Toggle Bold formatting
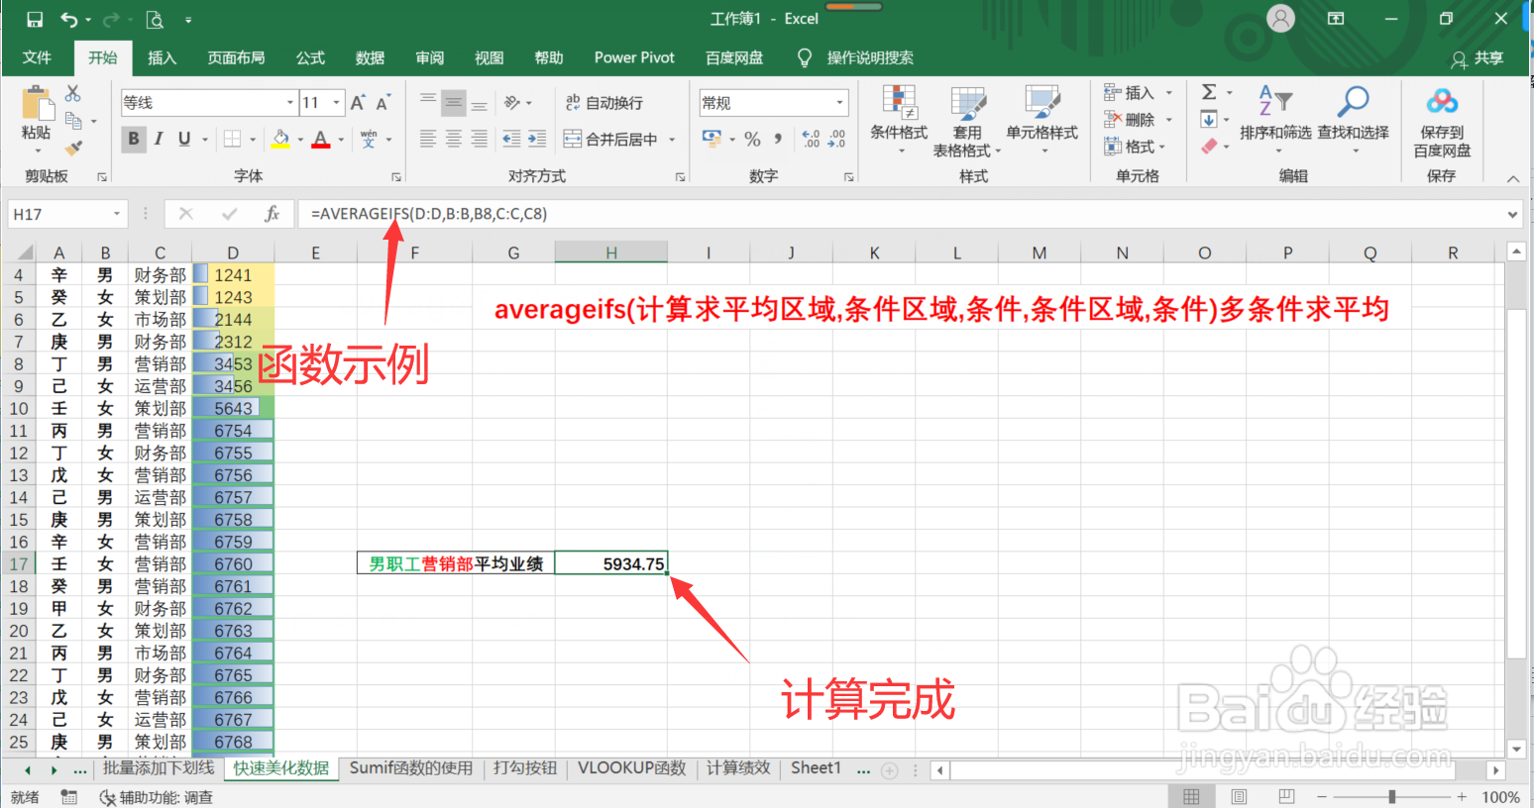 [133, 139]
